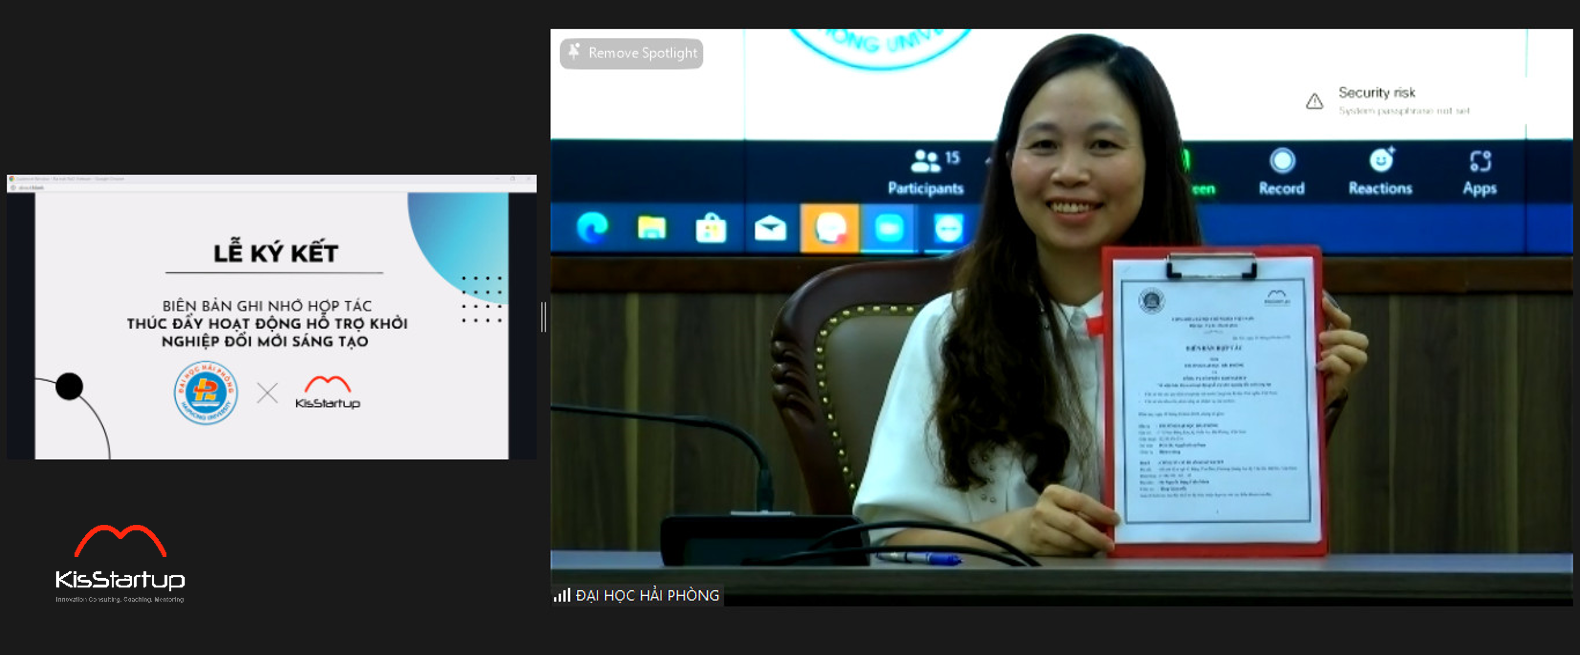Screen dimensions: 1580x655
Task: Click the divider handle between panels
Action: (543, 317)
